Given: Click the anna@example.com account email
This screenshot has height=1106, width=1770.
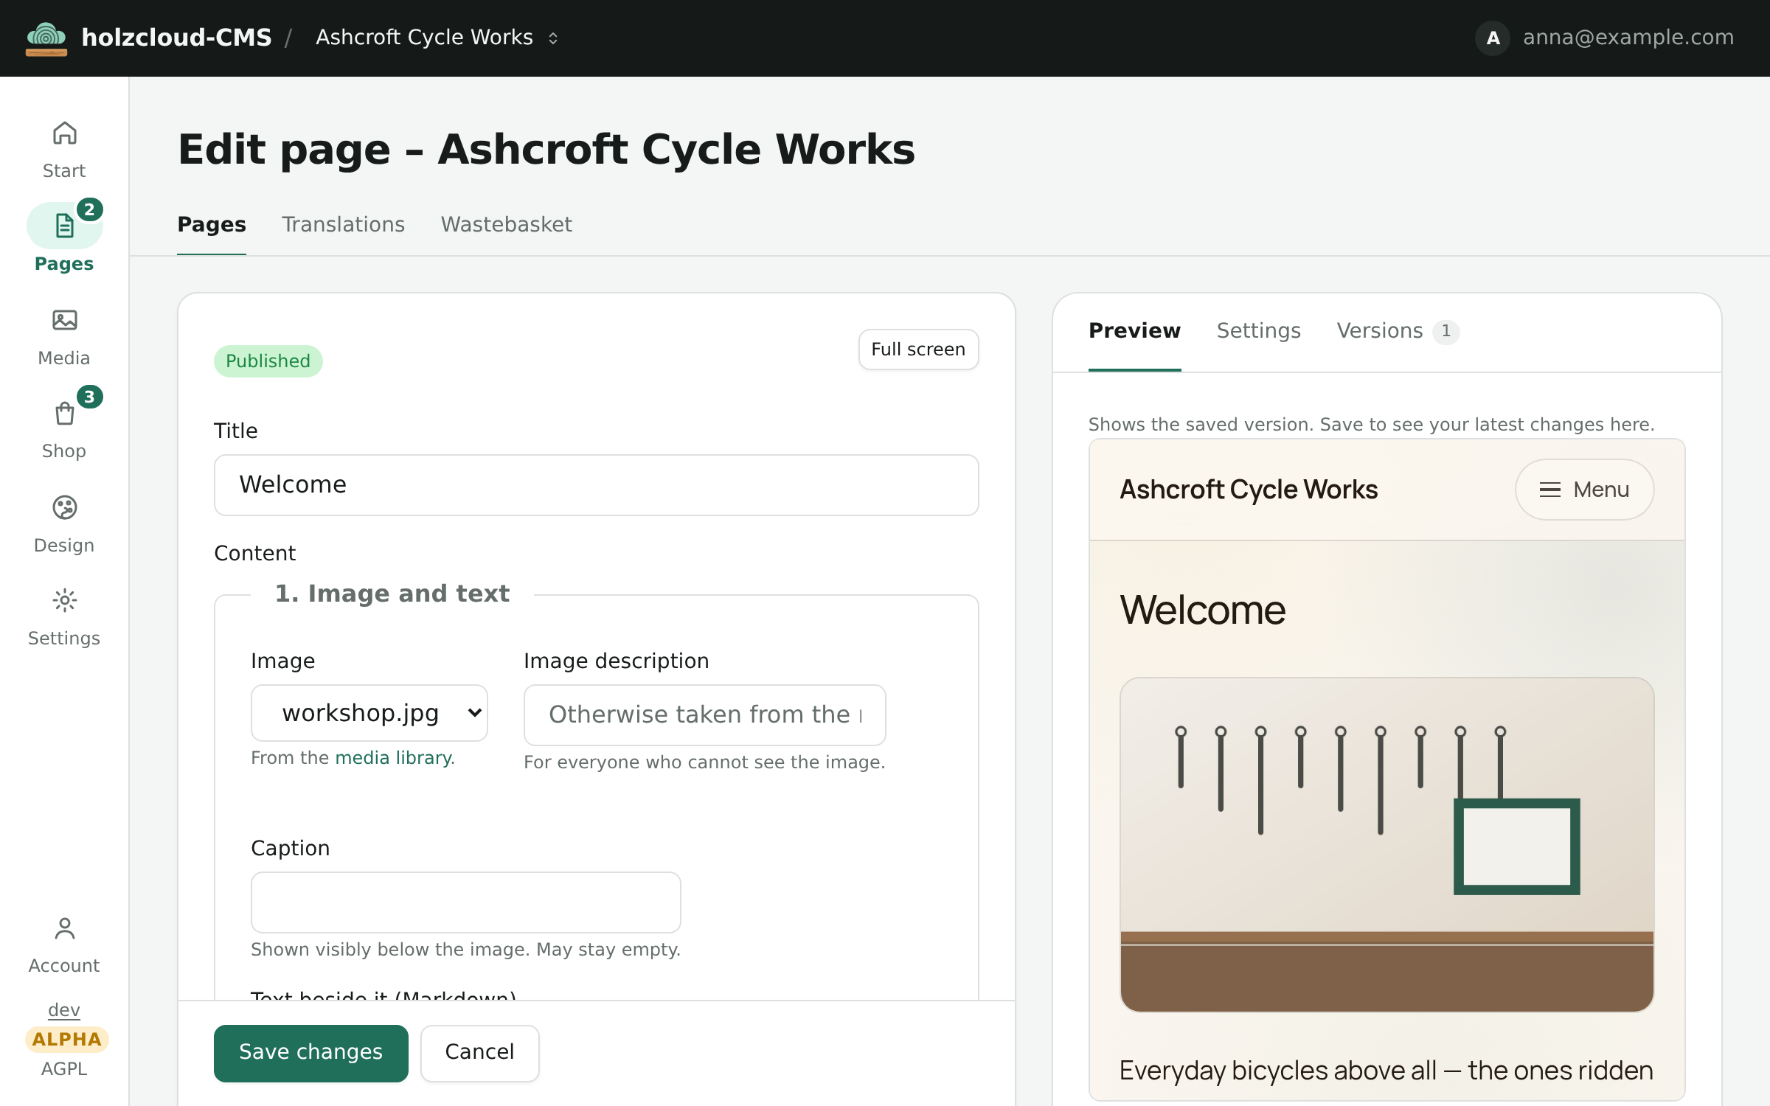Looking at the screenshot, I should click(1628, 38).
